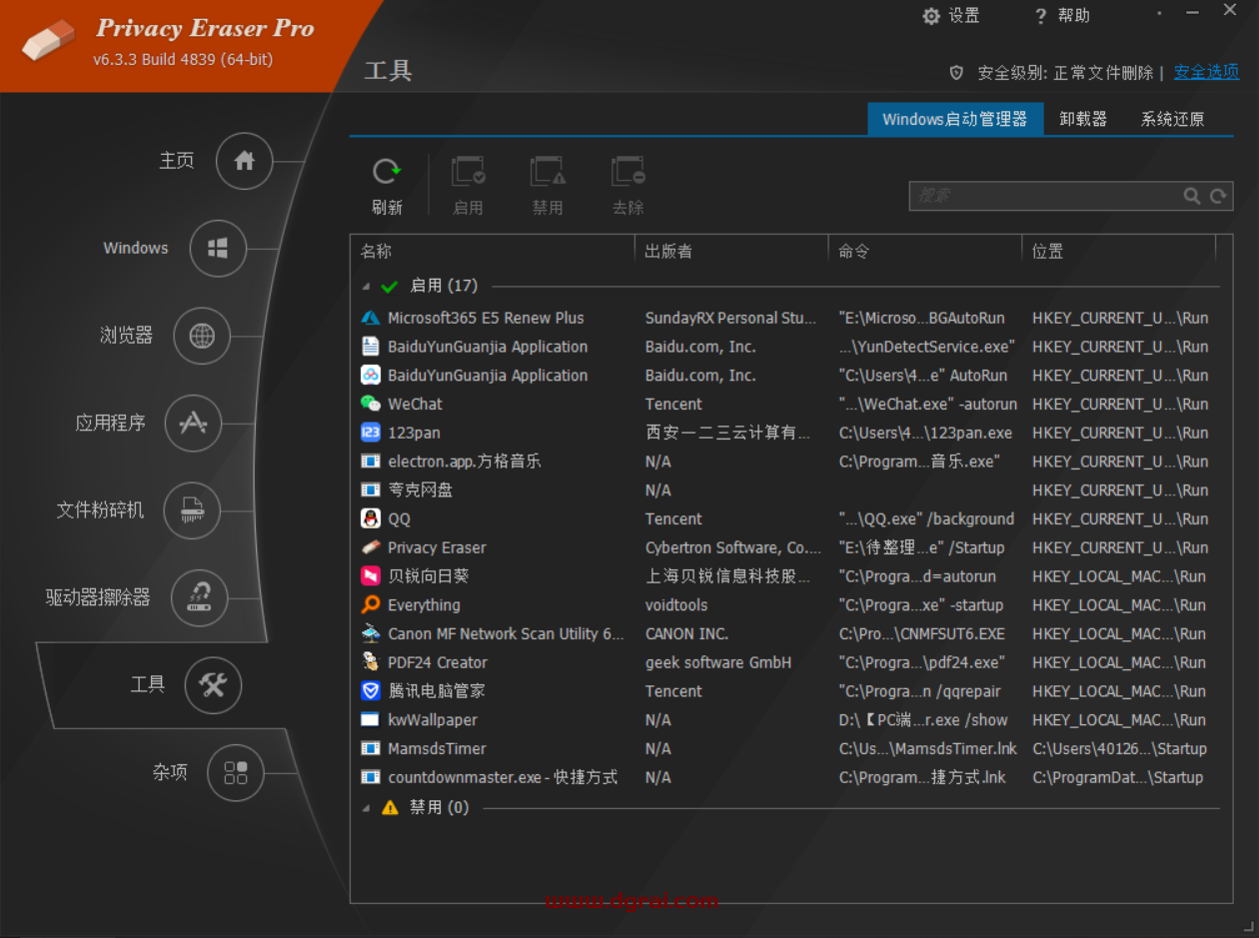This screenshot has height=938, width=1259.
Task: Click the WeChat entry icon
Action: click(x=371, y=404)
